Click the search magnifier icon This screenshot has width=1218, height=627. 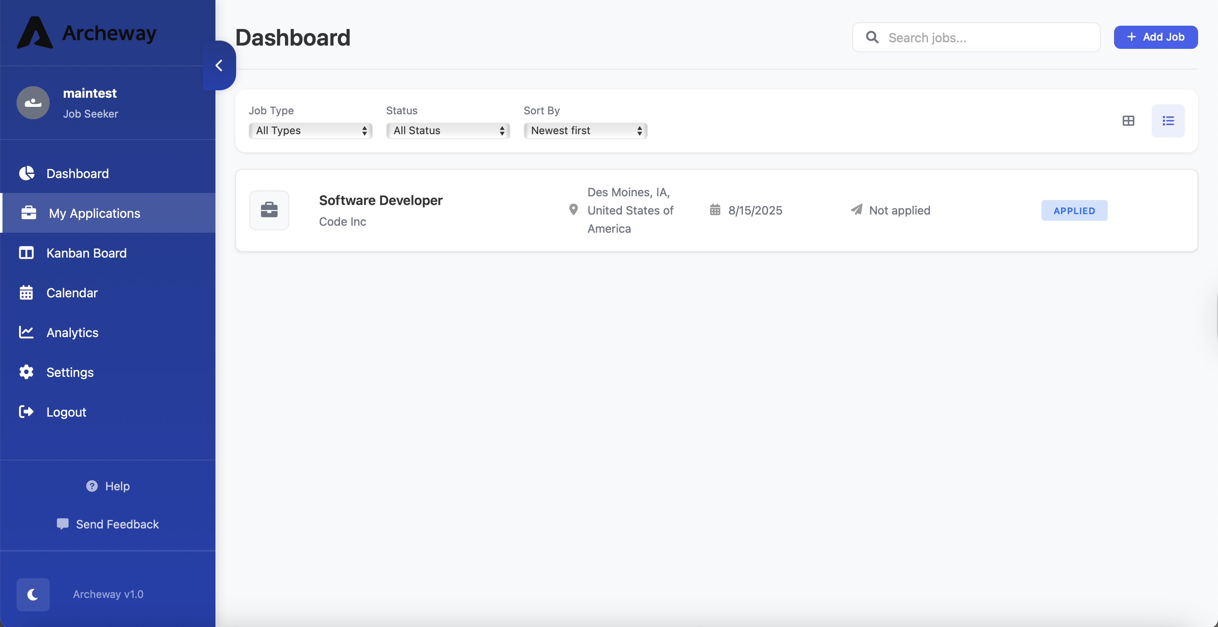[873, 37]
